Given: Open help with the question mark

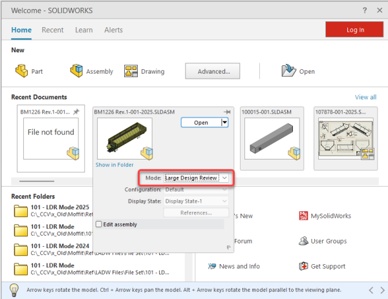Looking at the screenshot, I should point(365,10).
